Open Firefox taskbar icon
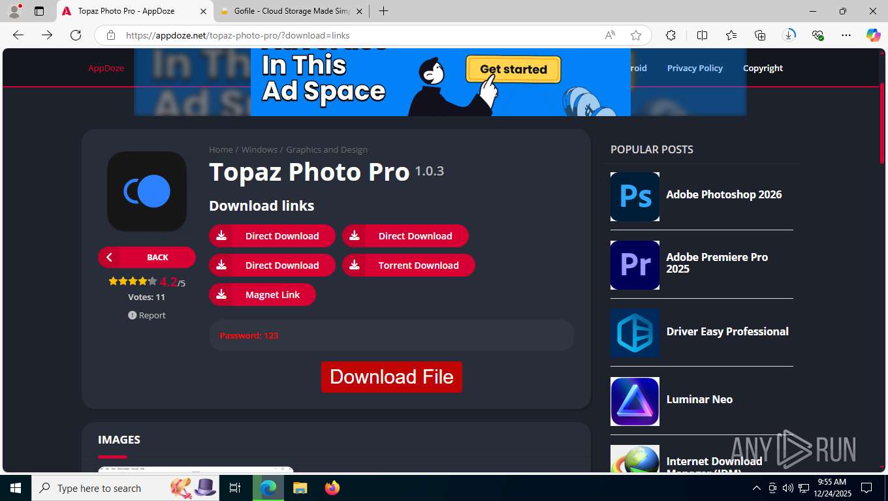 pyautogui.click(x=332, y=488)
